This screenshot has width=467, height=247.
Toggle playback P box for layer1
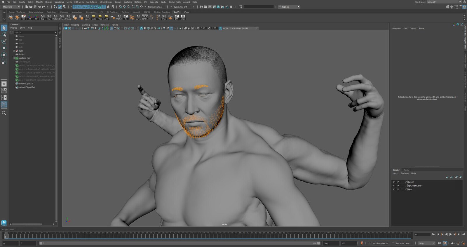click(x=398, y=189)
